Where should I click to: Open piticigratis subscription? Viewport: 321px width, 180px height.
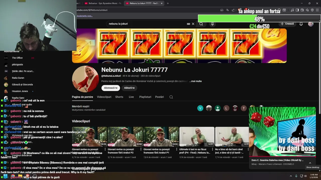pyautogui.click(x=17, y=64)
